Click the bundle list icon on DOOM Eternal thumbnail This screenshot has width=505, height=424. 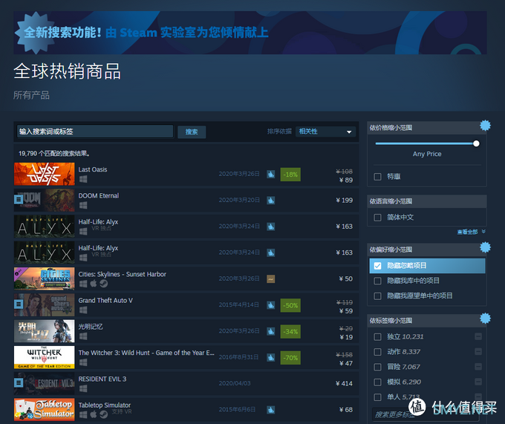pos(19,200)
